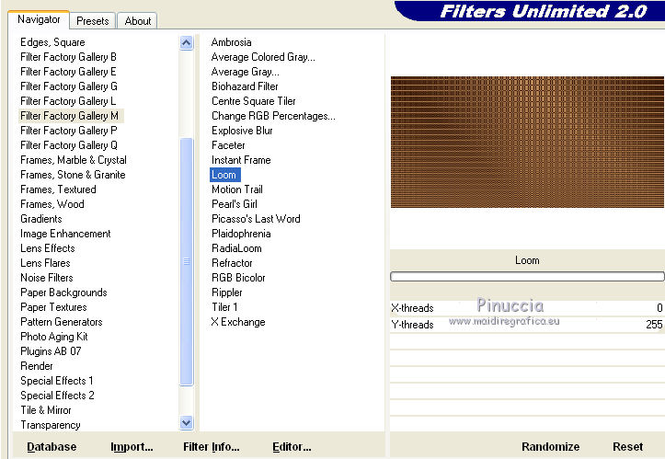Choose the X Exchange filter

[238, 322]
